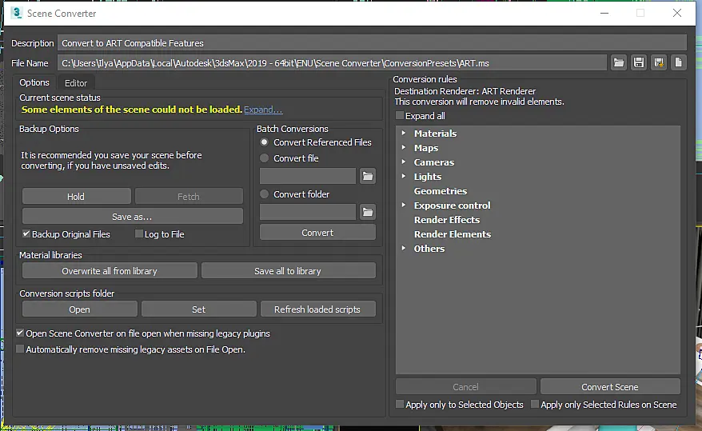
Task: Browse for a file beside the Convert file field
Action: click(368, 176)
